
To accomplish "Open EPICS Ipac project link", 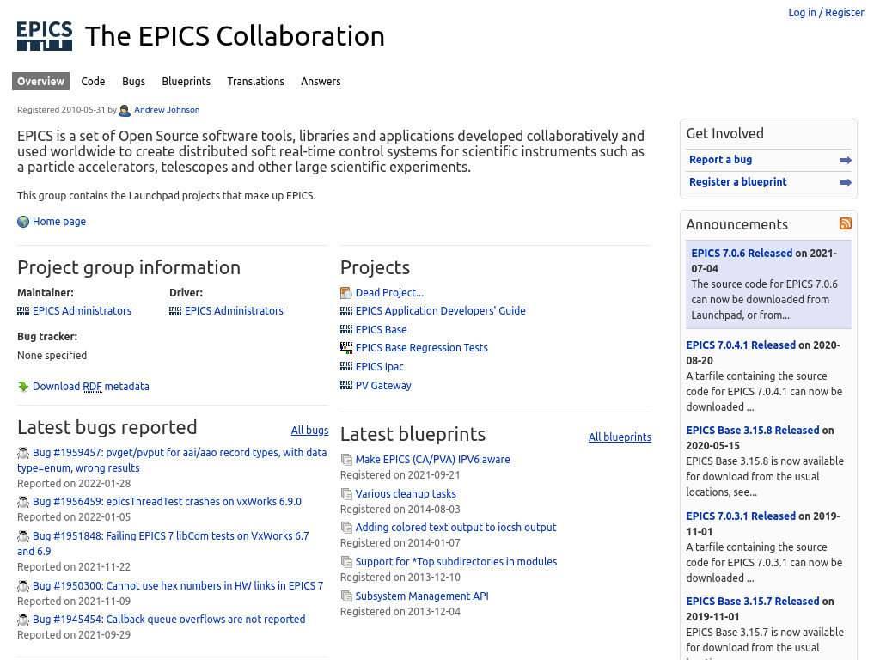I will [379, 367].
